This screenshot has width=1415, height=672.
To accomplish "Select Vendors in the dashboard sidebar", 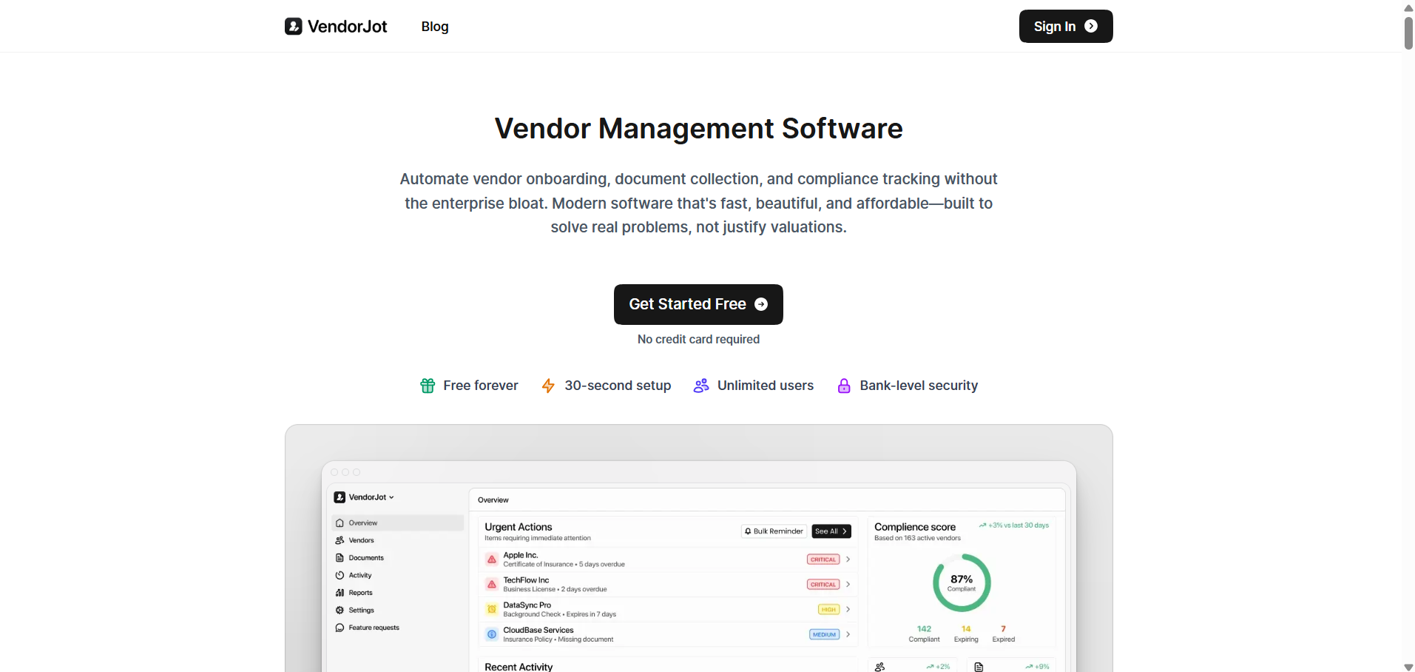I will (x=361, y=540).
